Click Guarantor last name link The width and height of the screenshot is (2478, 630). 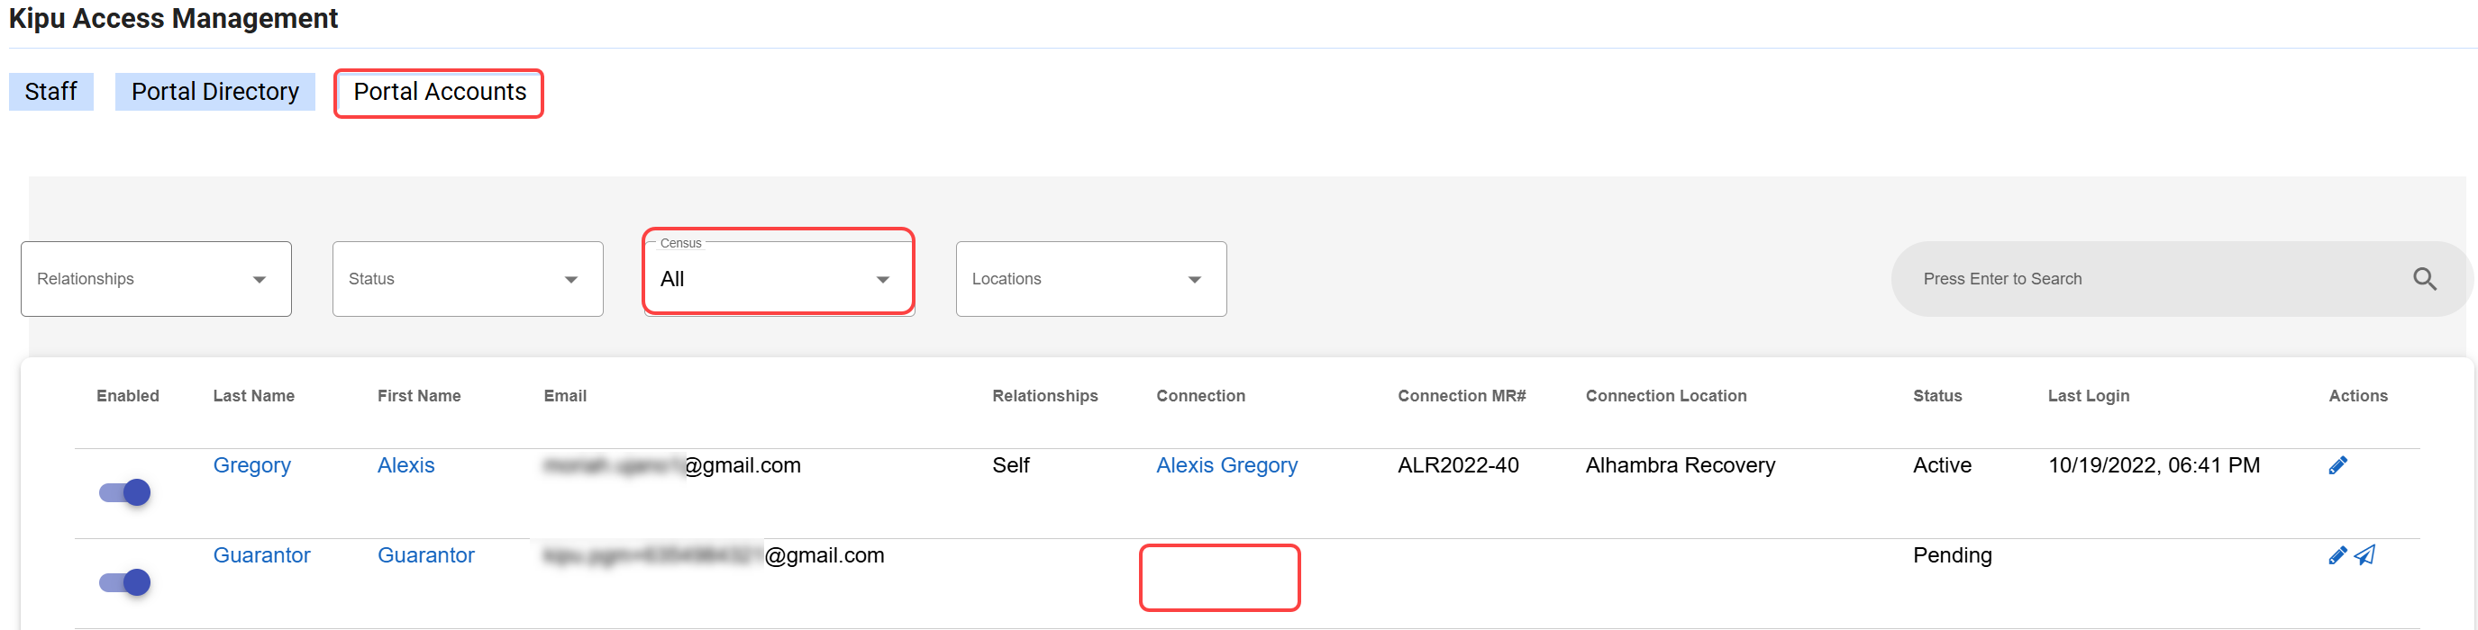point(261,556)
